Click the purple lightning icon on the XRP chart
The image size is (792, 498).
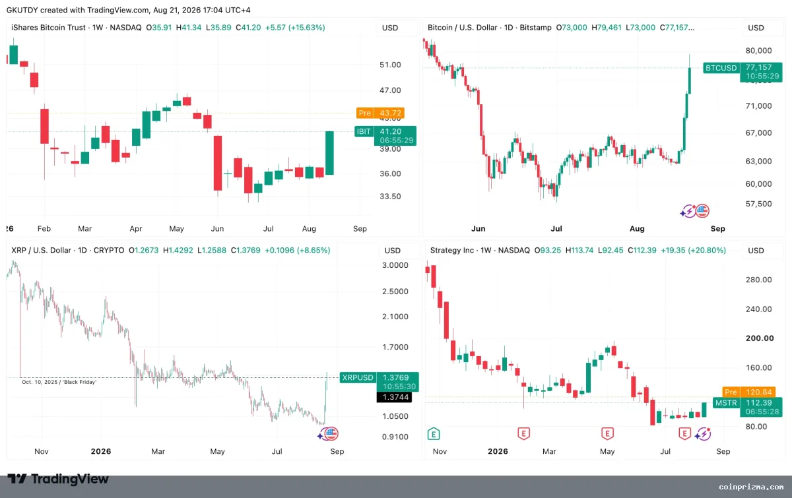point(323,433)
